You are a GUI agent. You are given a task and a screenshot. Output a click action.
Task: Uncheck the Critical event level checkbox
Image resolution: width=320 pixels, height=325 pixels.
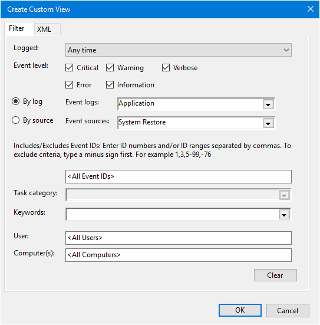[69, 68]
